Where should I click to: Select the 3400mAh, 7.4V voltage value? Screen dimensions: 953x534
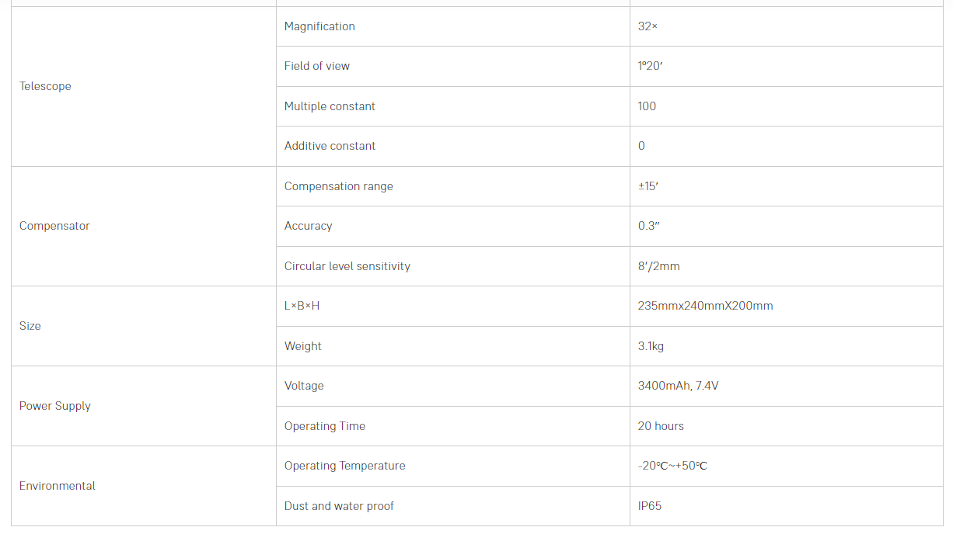pyautogui.click(x=678, y=386)
